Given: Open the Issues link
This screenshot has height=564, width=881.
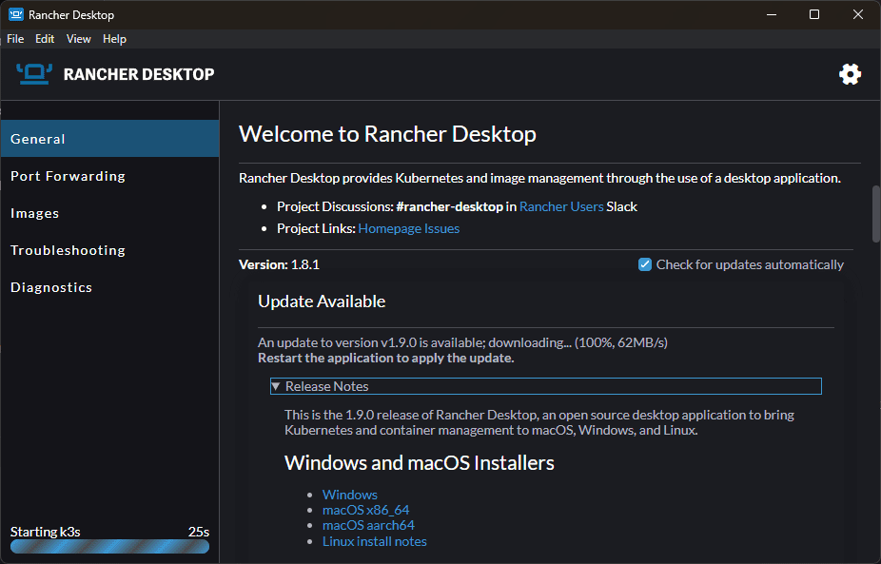Looking at the screenshot, I should pos(440,228).
